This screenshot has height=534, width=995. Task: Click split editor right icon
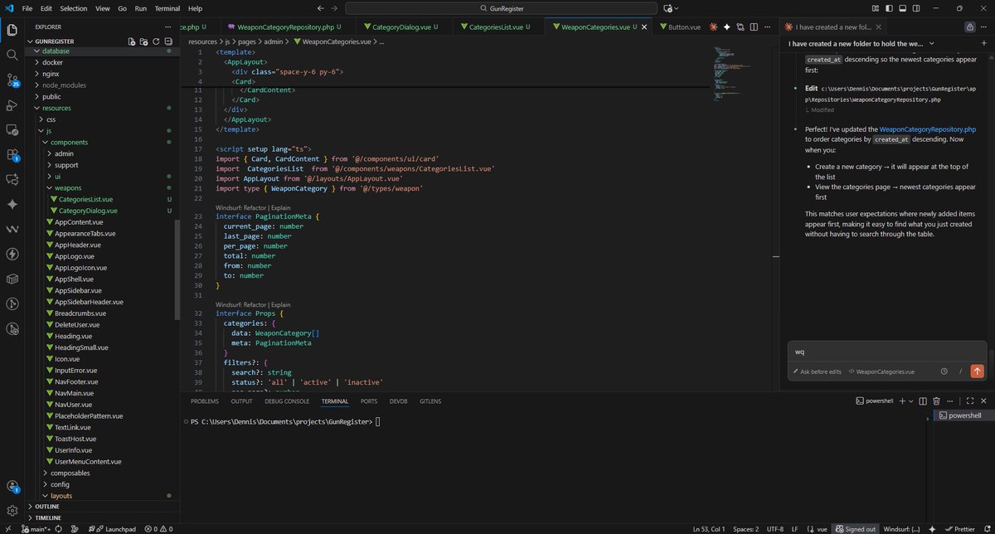(755, 27)
